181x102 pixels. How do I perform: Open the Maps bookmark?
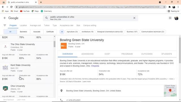click(x=35, y=11)
